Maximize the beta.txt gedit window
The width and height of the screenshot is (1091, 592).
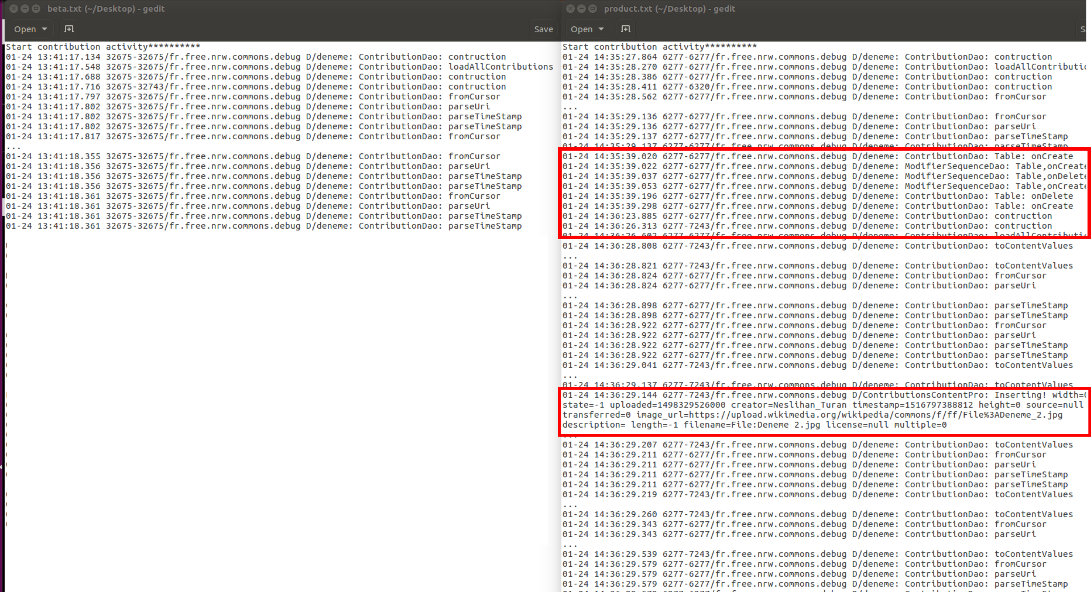point(36,8)
